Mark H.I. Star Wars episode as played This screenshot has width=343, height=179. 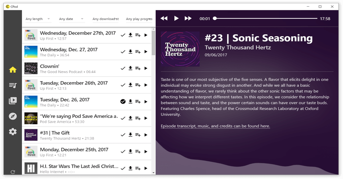[123, 168]
